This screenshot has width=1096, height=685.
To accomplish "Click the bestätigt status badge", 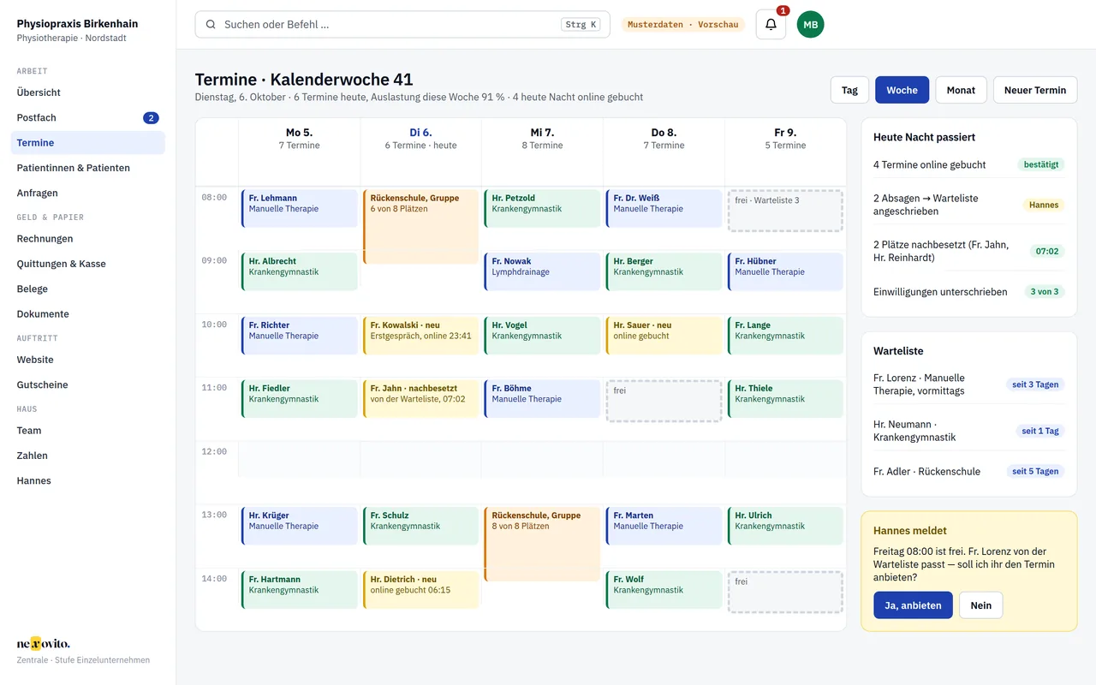I will [x=1040, y=164].
